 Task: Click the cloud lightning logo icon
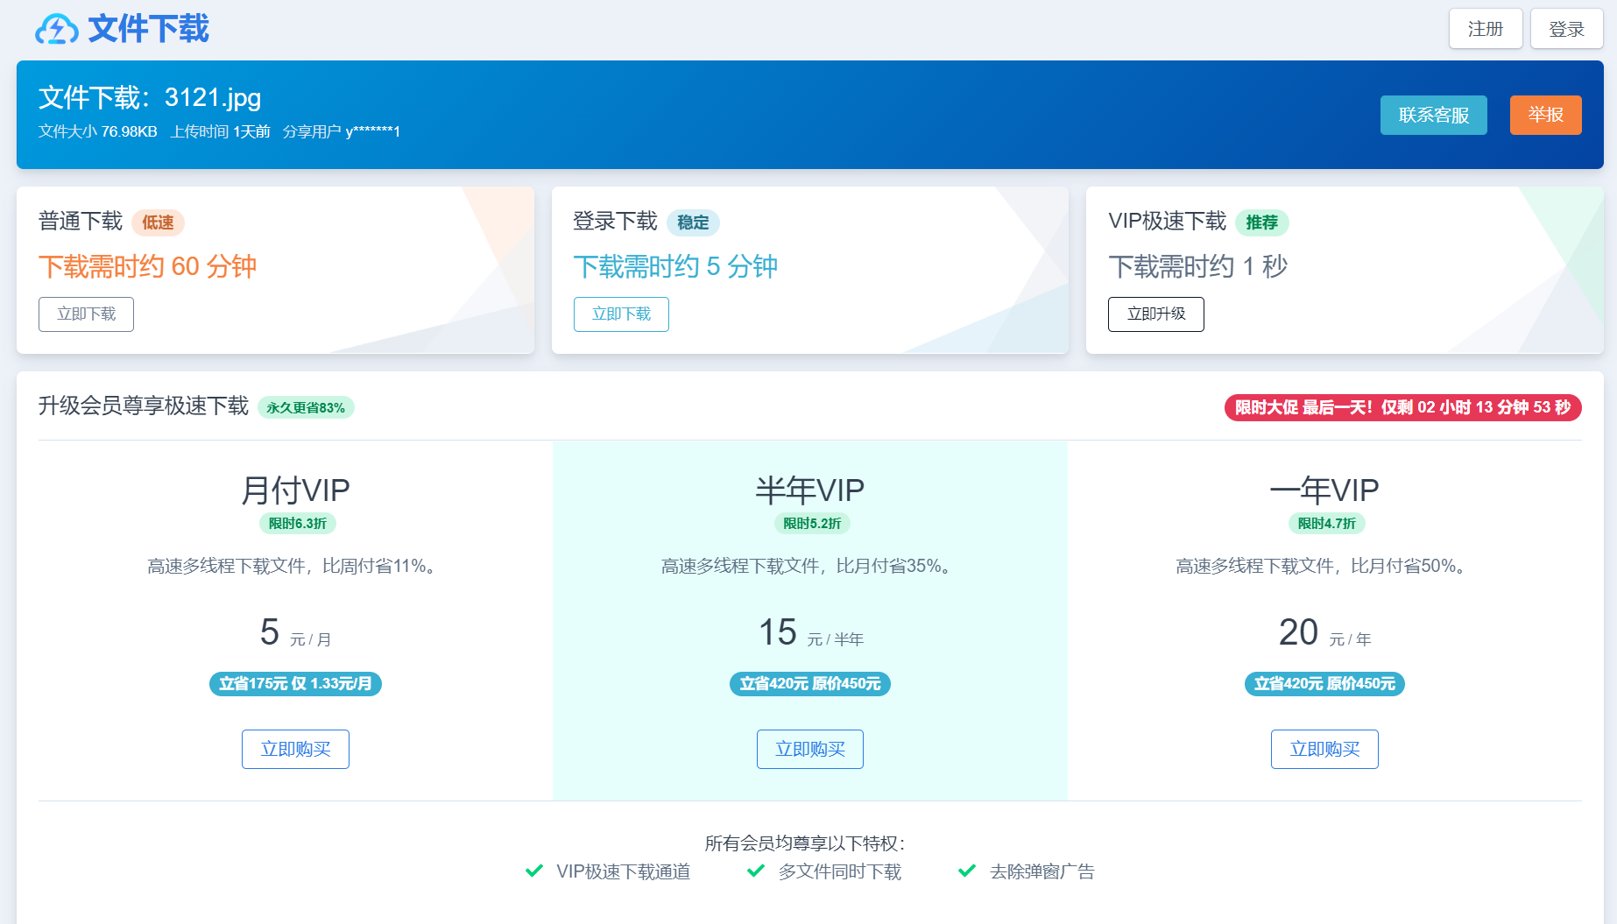[x=56, y=29]
